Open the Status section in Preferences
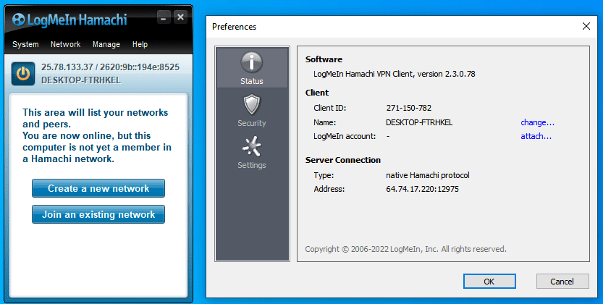Image resolution: width=603 pixels, height=304 pixels. pos(252,68)
